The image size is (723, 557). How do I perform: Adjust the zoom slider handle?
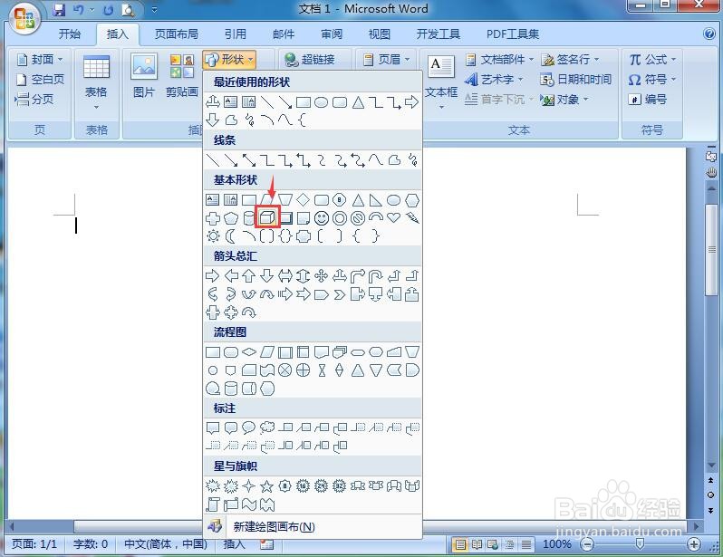640,543
